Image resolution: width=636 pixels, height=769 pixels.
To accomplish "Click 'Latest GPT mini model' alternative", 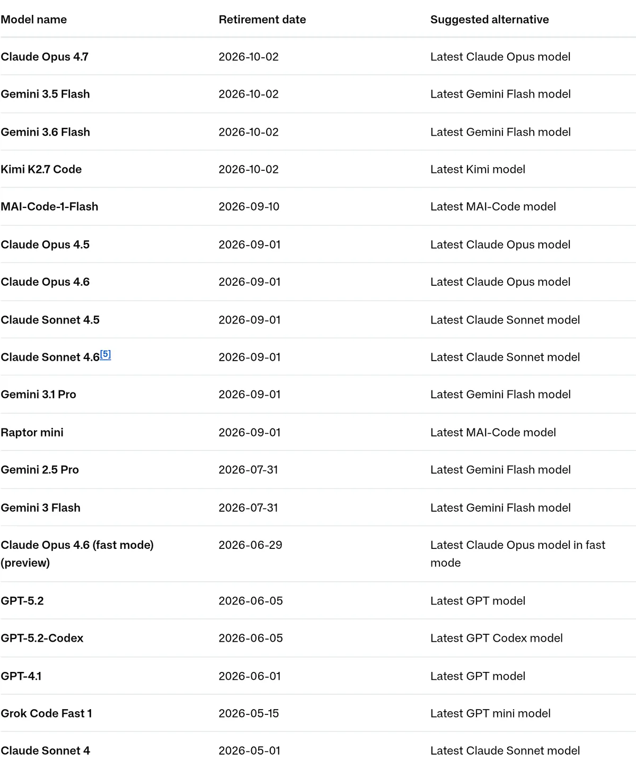I will click(x=491, y=713).
